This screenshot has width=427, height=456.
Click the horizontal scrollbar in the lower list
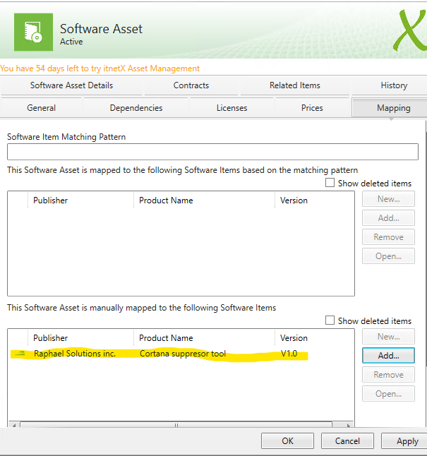coord(176,425)
